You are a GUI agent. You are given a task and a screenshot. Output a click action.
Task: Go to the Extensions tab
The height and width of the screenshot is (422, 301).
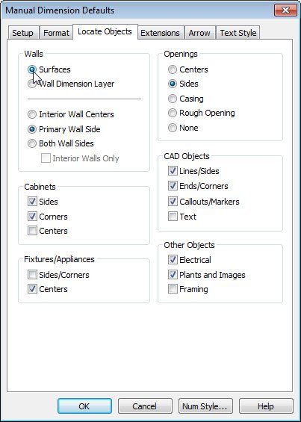tap(161, 33)
